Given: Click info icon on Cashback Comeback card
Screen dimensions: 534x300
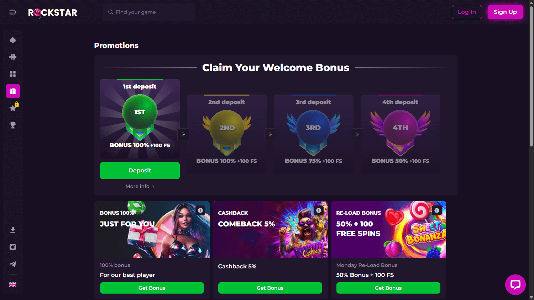Looking at the screenshot, I should click(x=319, y=210).
